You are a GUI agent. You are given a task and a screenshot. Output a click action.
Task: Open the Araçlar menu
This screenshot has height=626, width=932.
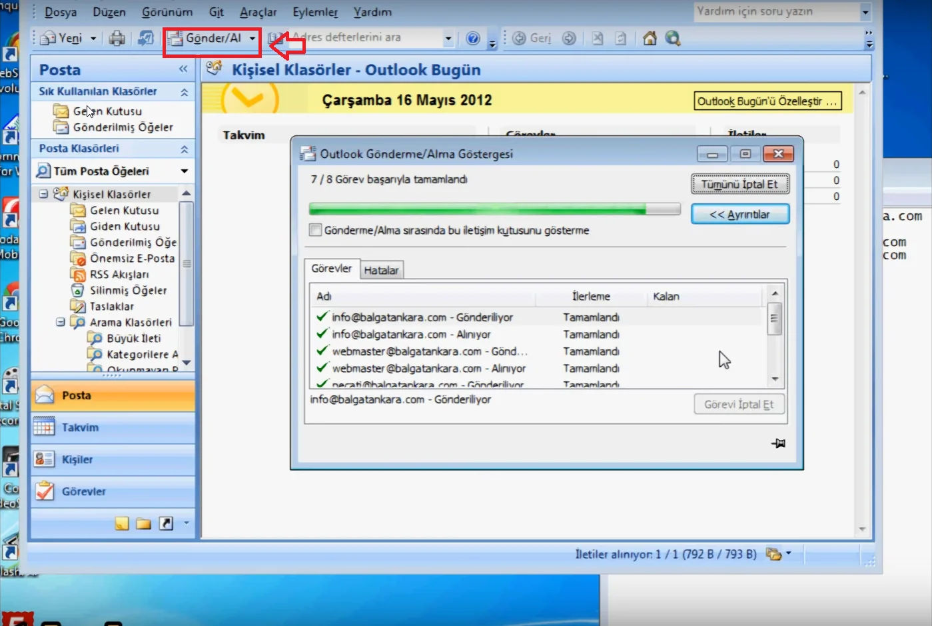258,12
